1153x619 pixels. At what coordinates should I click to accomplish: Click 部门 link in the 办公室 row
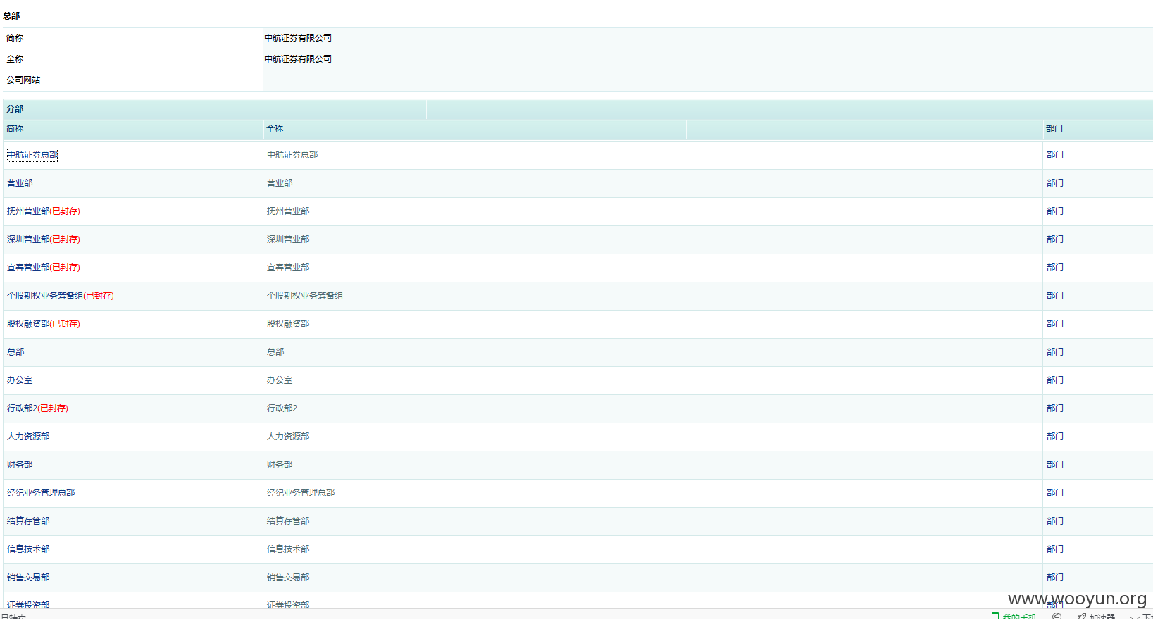1055,380
